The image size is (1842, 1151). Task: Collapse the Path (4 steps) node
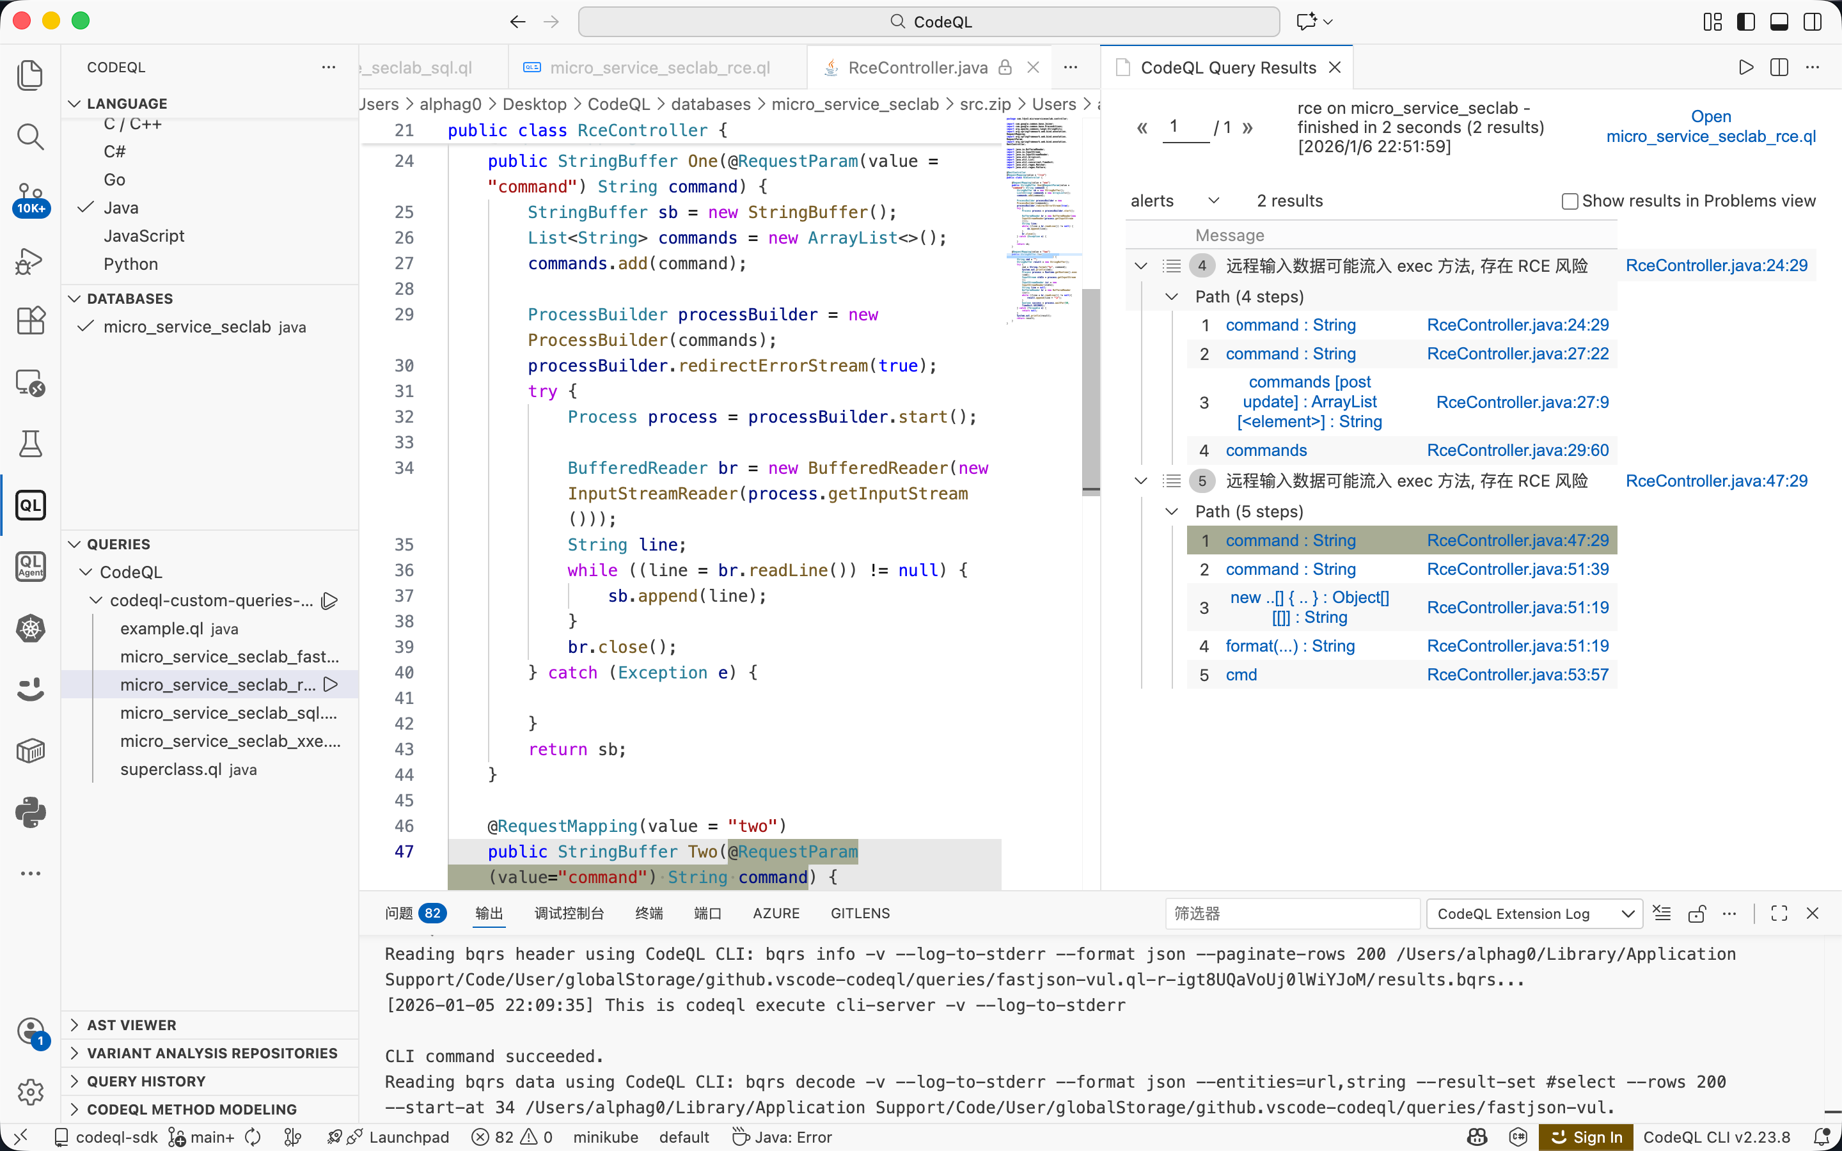point(1172,297)
